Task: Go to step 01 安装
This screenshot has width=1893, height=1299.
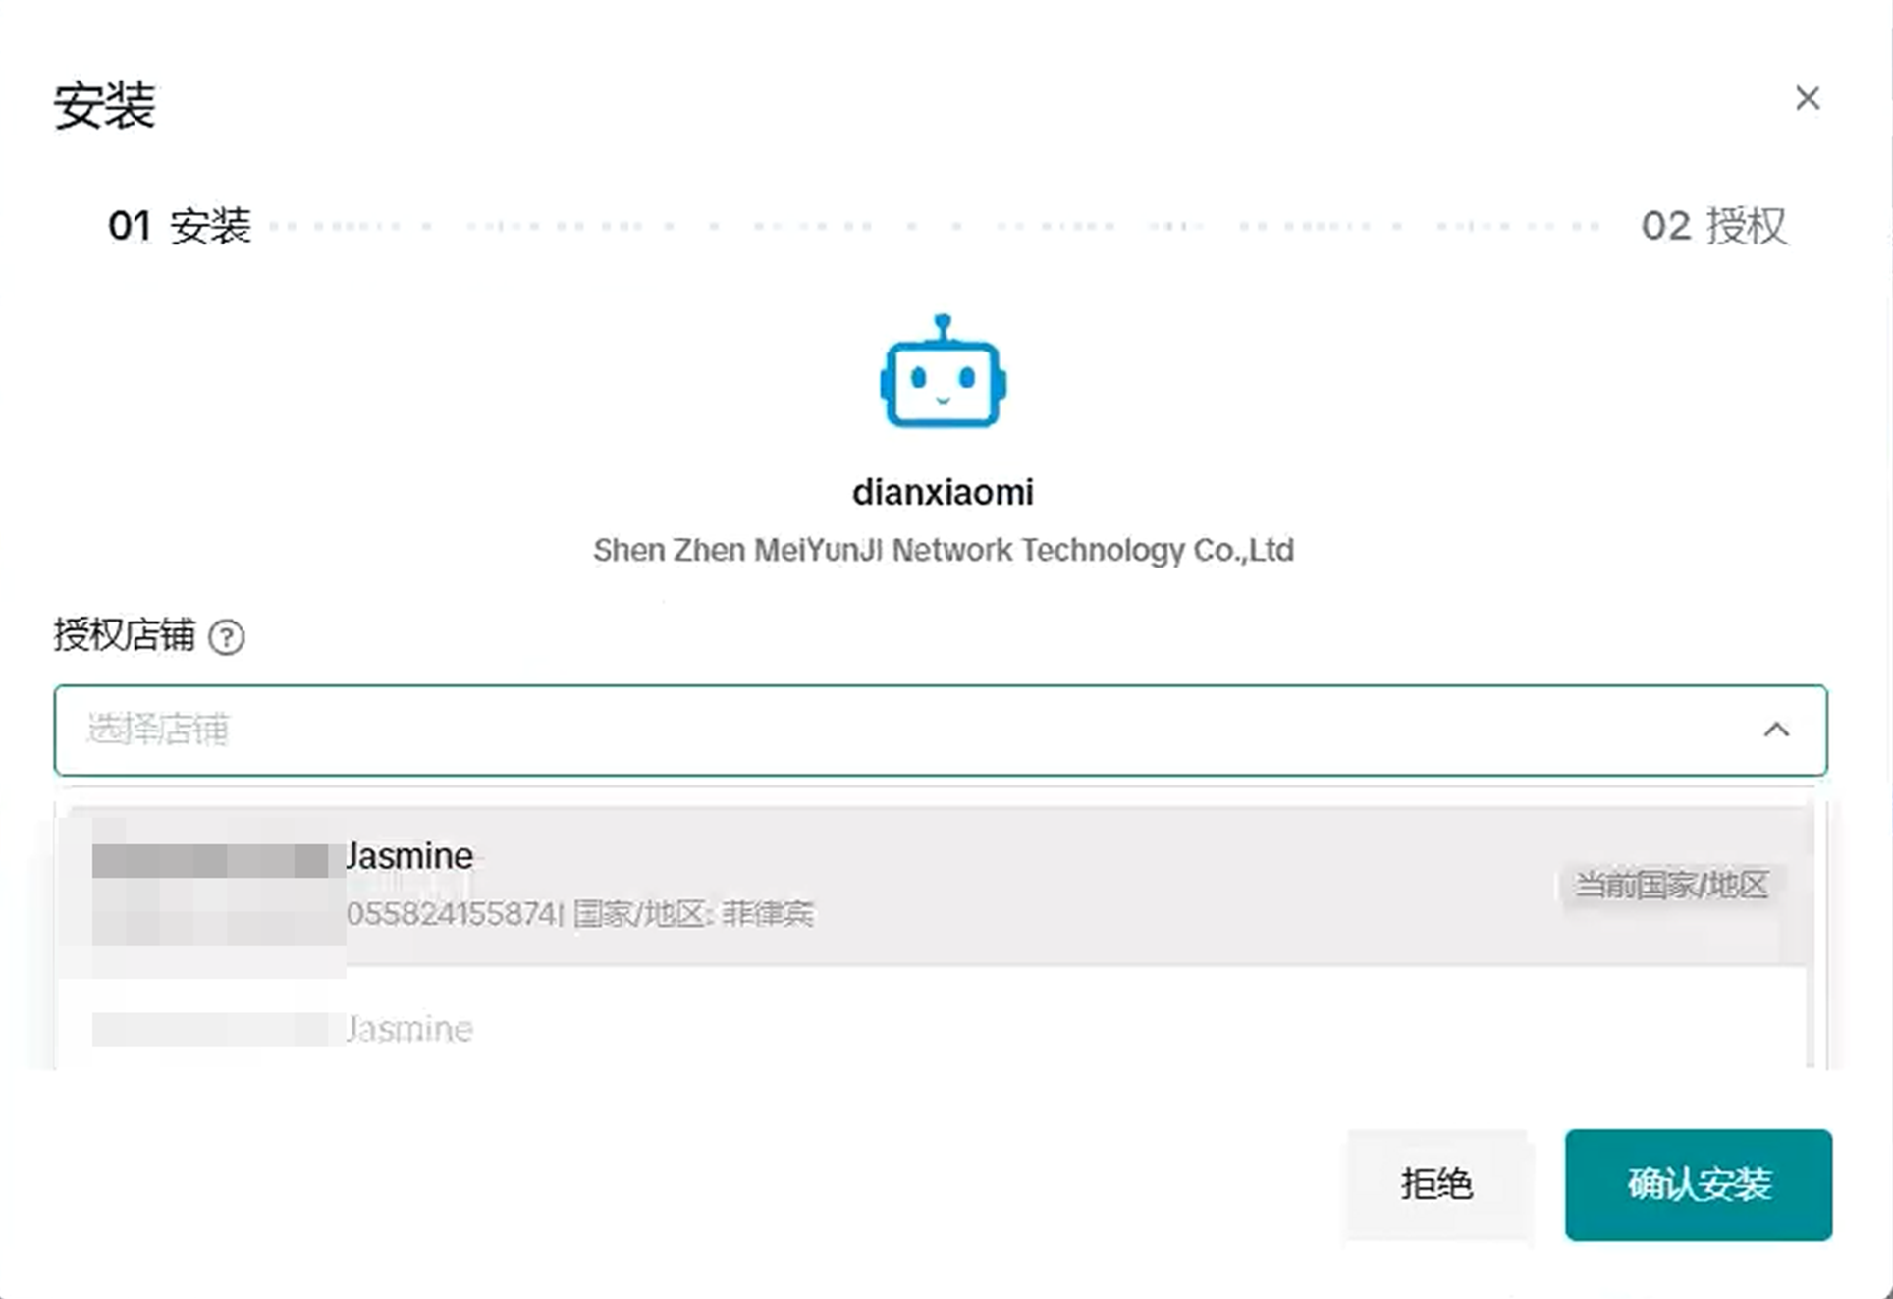Action: click(x=180, y=226)
